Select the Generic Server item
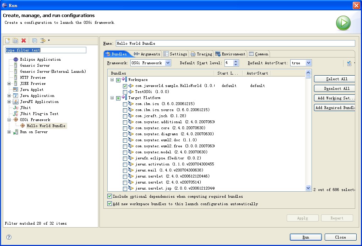Viewport: 362px width, 246px height. (x=34, y=65)
